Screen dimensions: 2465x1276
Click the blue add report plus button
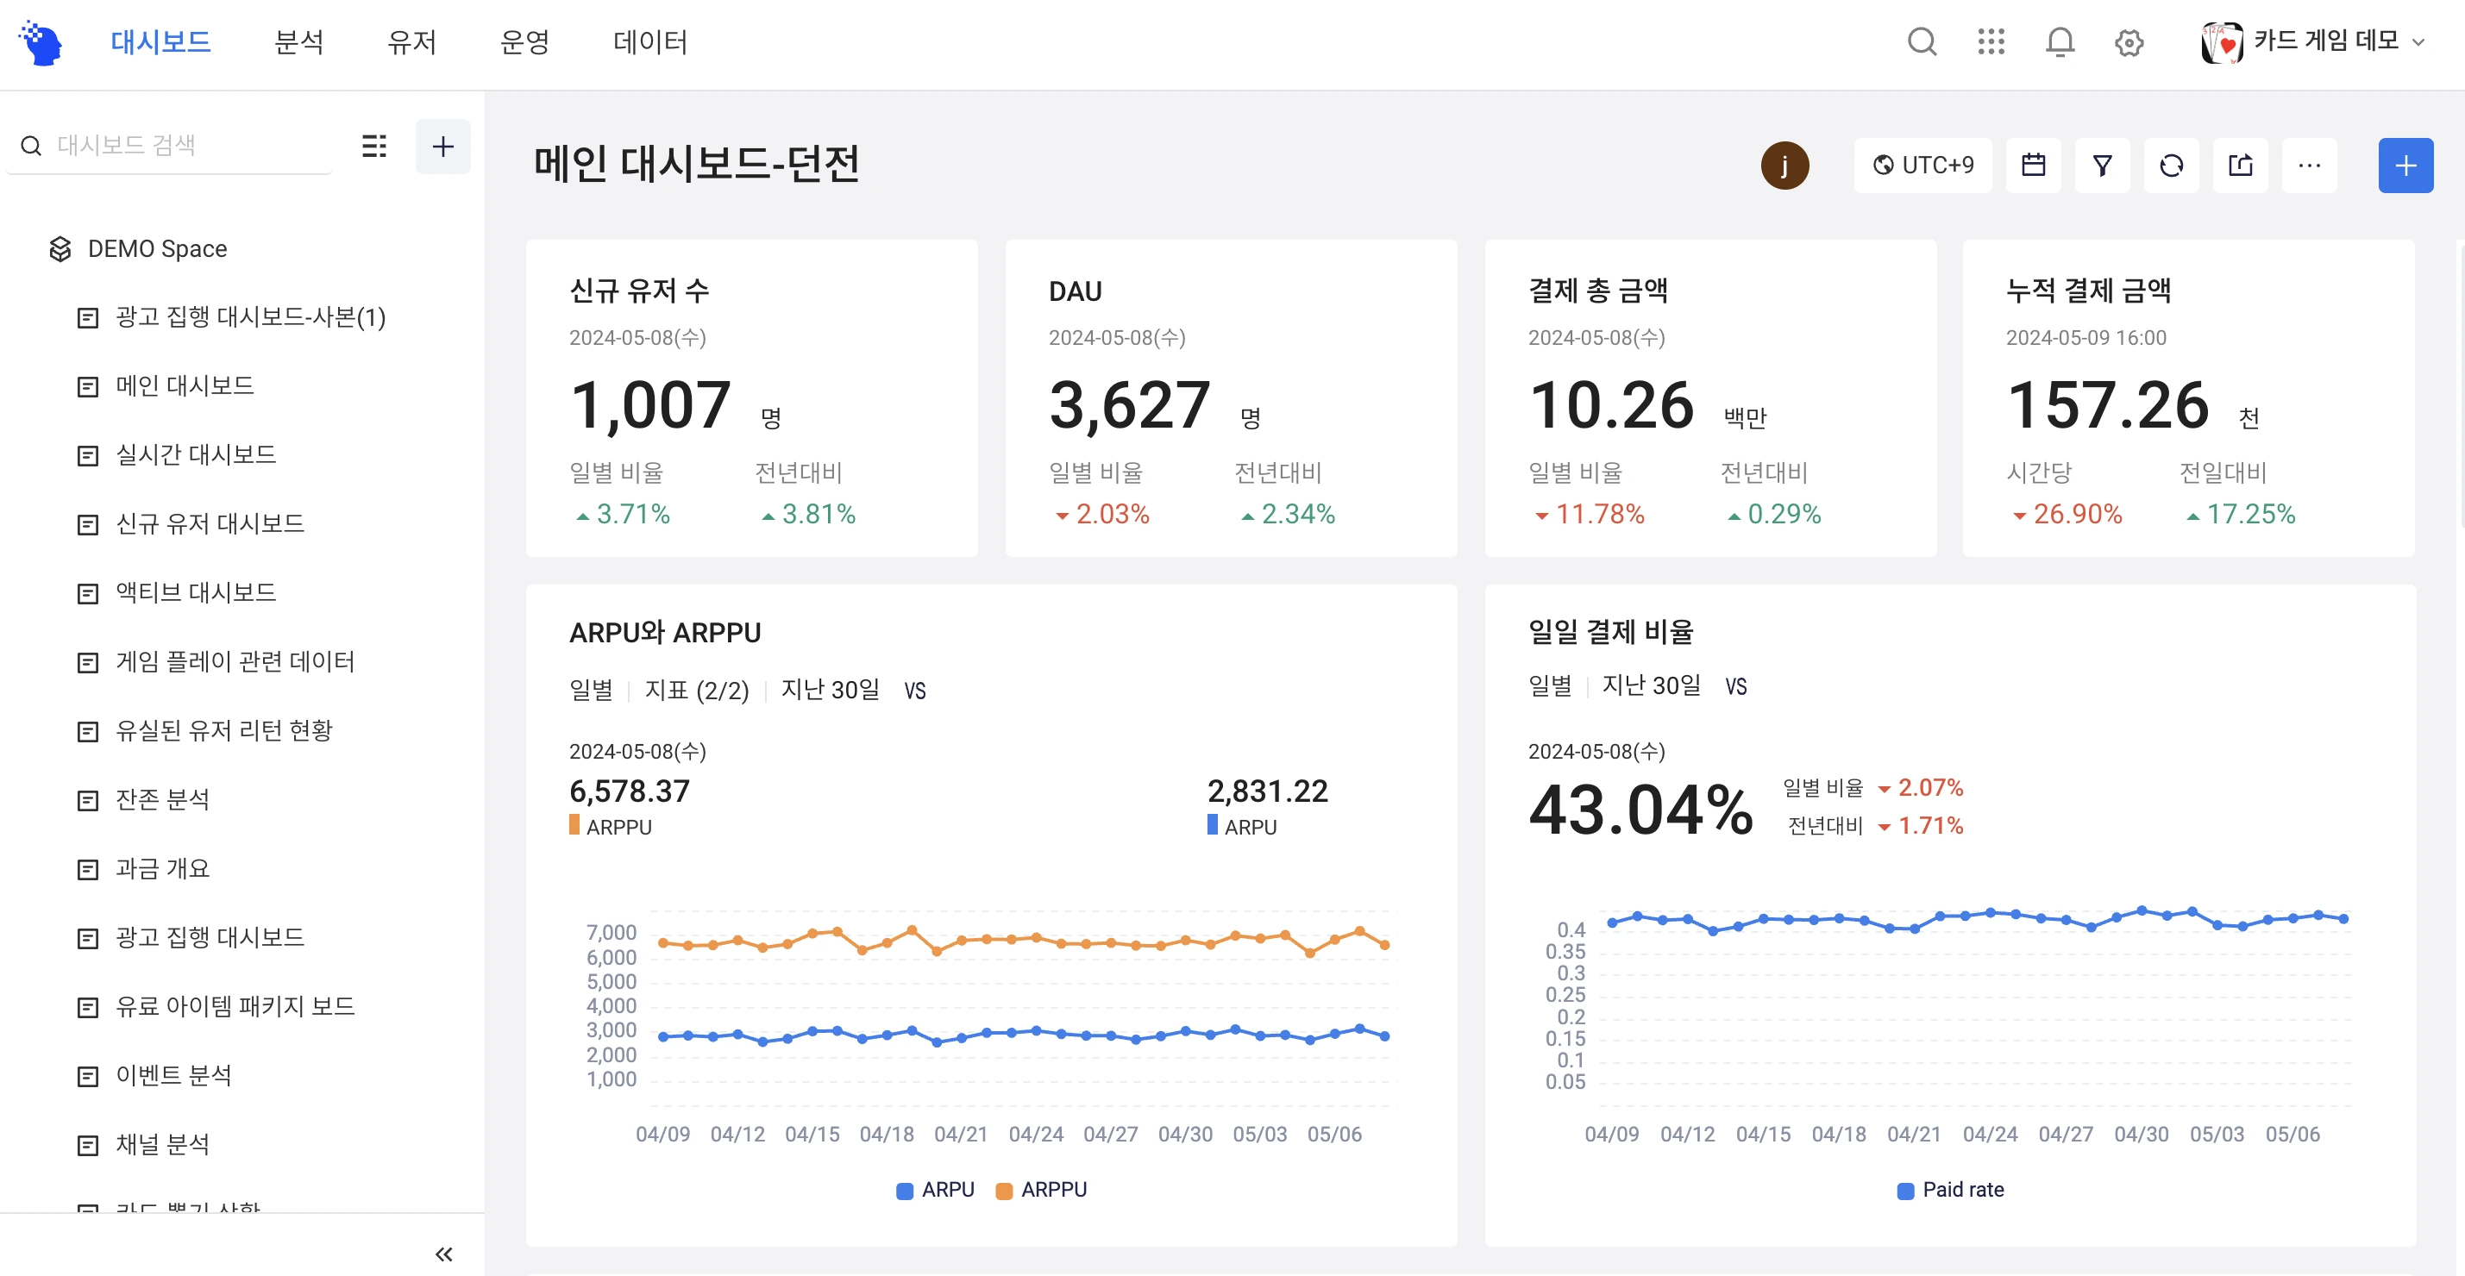pos(2405,166)
